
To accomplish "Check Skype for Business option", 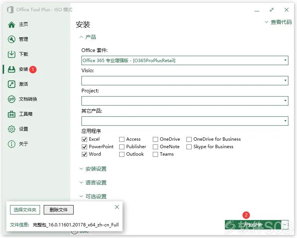I will click(x=189, y=147).
